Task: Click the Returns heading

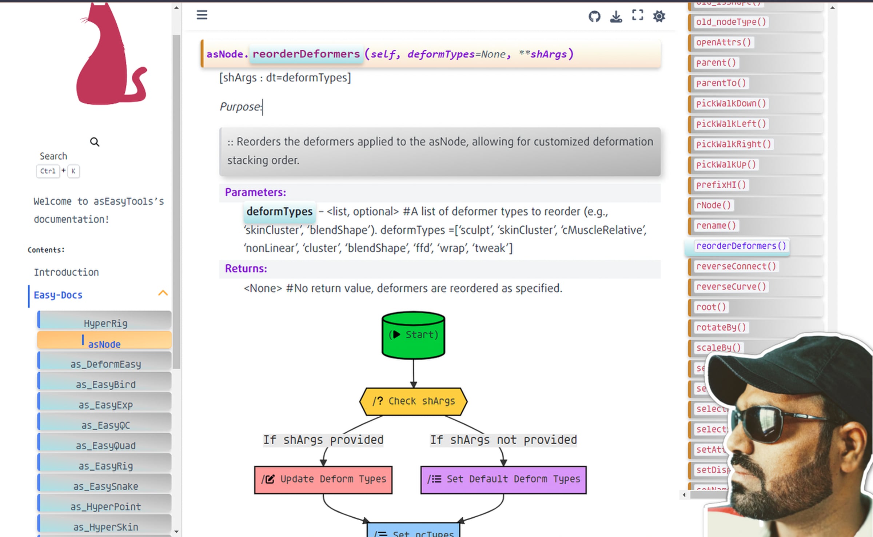Action: pos(246,269)
